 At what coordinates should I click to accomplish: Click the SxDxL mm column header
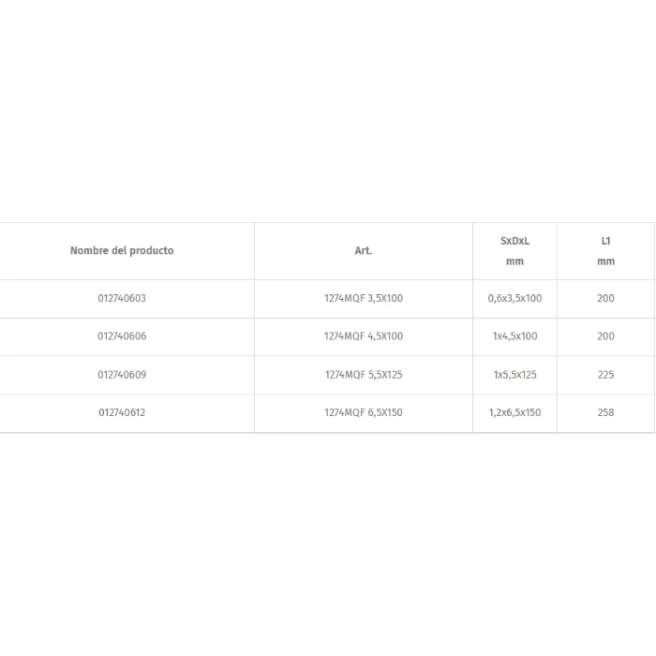click(x=514, y=251)
